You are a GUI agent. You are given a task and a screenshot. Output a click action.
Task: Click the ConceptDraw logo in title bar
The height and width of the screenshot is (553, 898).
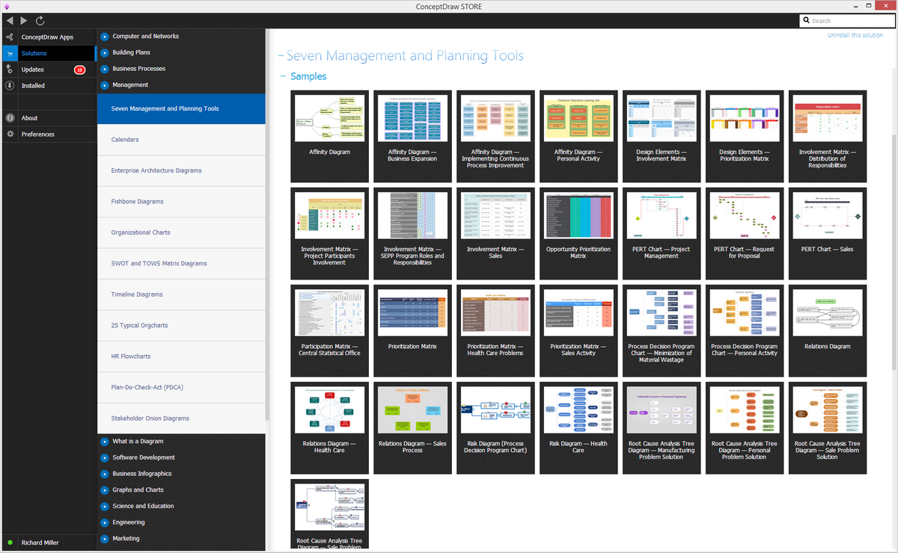pos(7,6)
